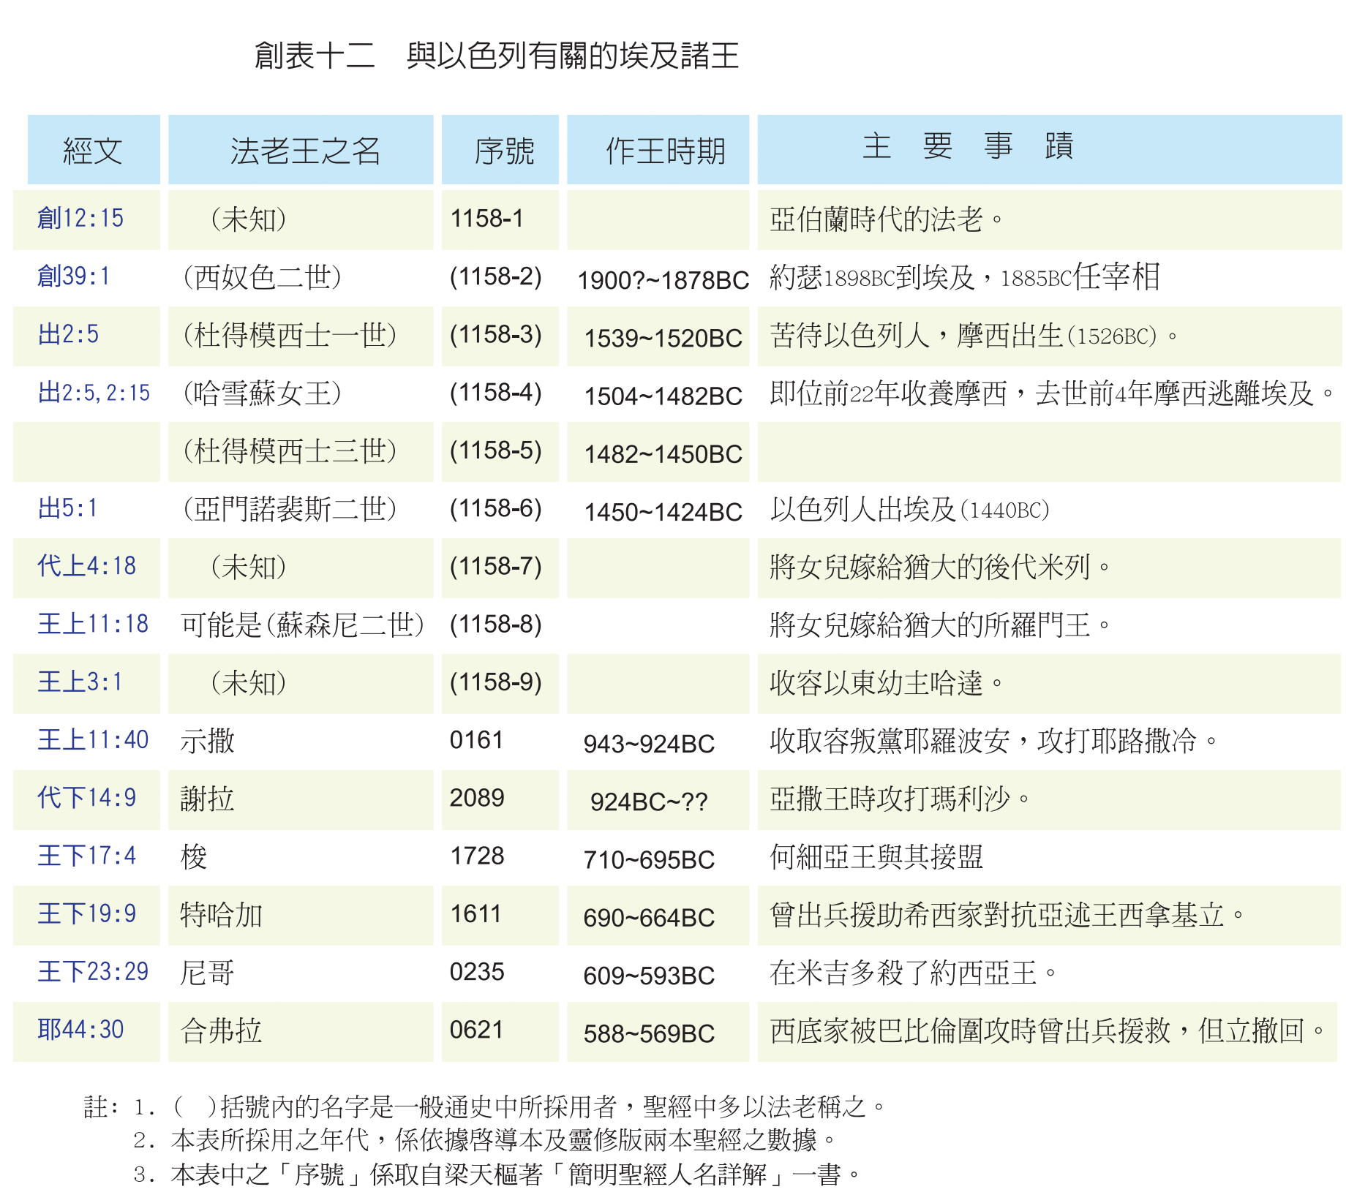Follow the 代上4:18 verse link
The image size is (1346, 1203).
coord(86,566)
